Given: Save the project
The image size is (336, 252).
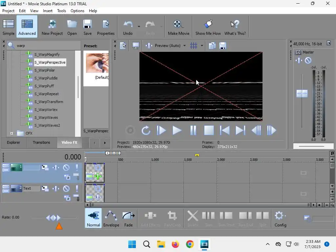Looking at the screenshot, I should (87, 27).
